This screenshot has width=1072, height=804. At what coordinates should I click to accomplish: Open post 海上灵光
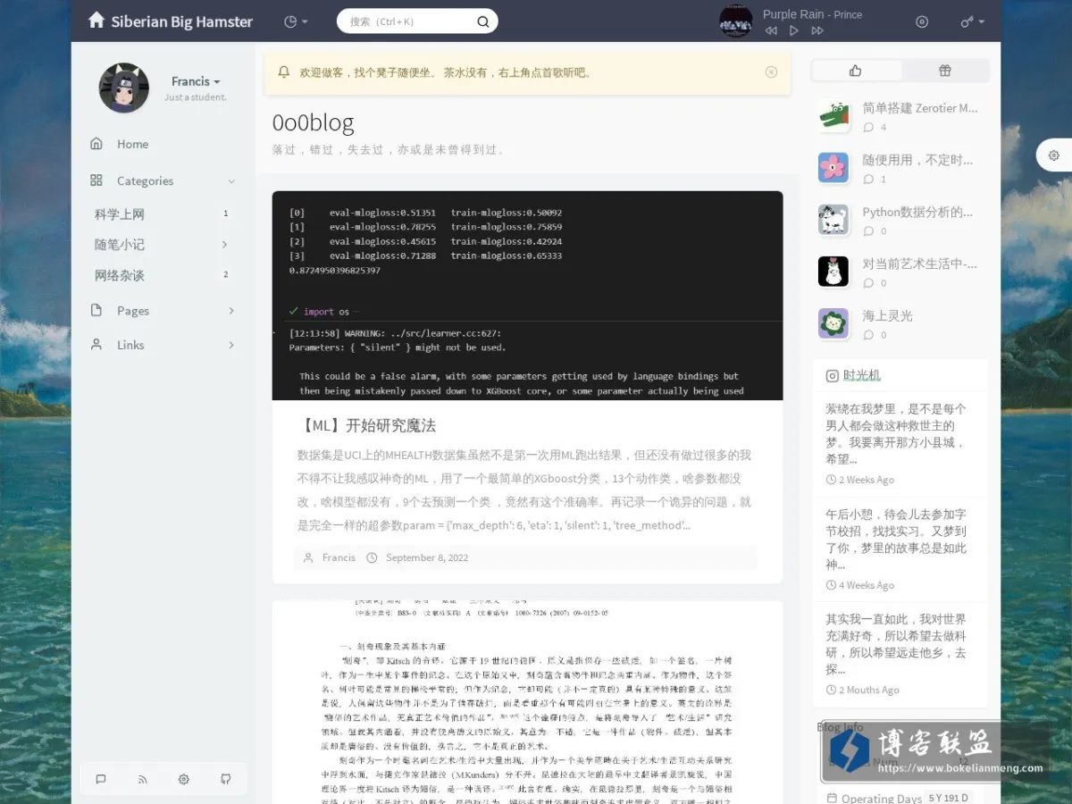point(887,315)
